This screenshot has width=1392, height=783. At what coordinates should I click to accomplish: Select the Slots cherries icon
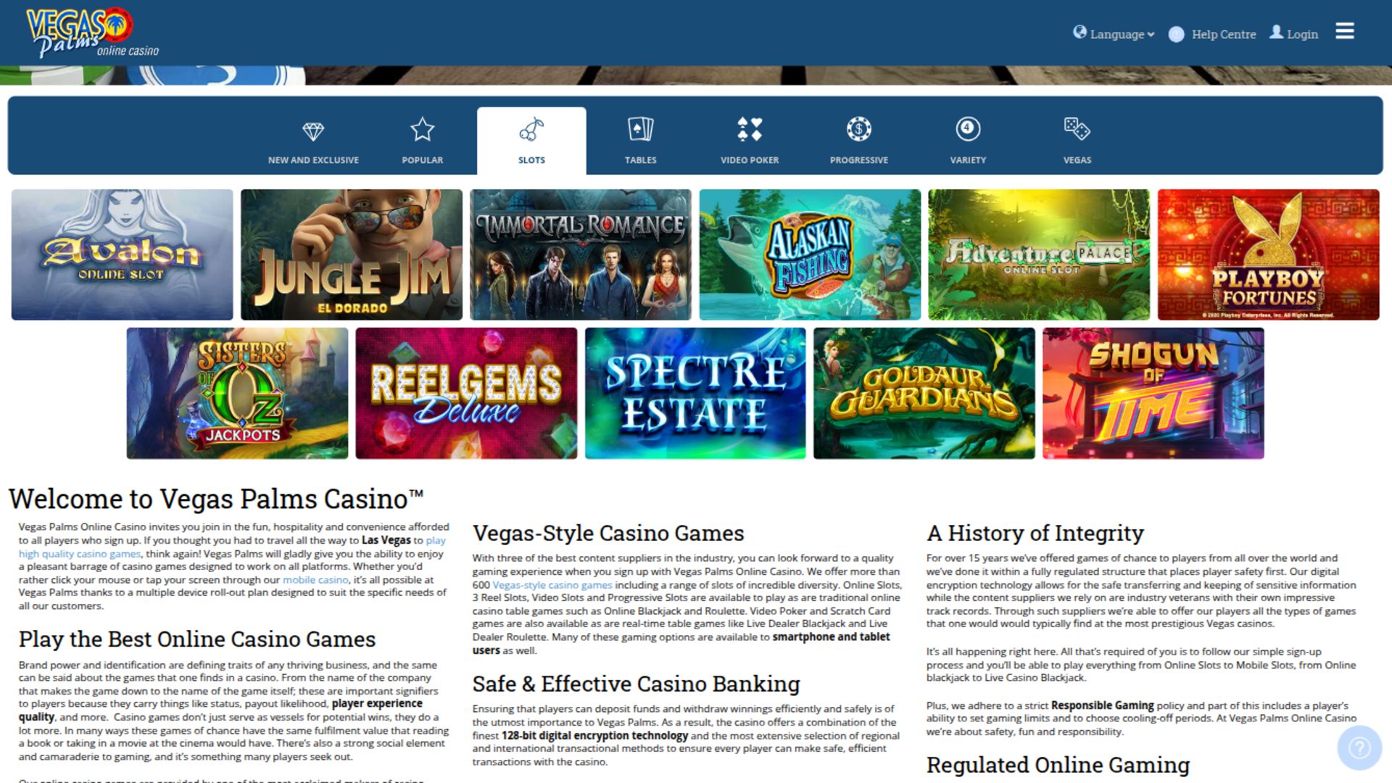531,129
